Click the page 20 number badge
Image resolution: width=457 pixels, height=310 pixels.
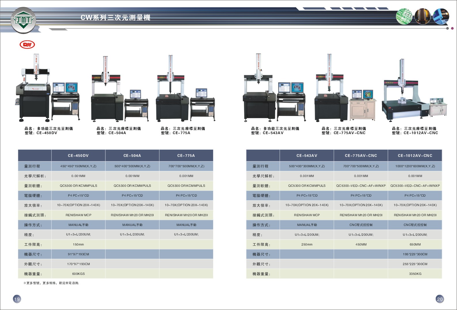coord(439,299)
